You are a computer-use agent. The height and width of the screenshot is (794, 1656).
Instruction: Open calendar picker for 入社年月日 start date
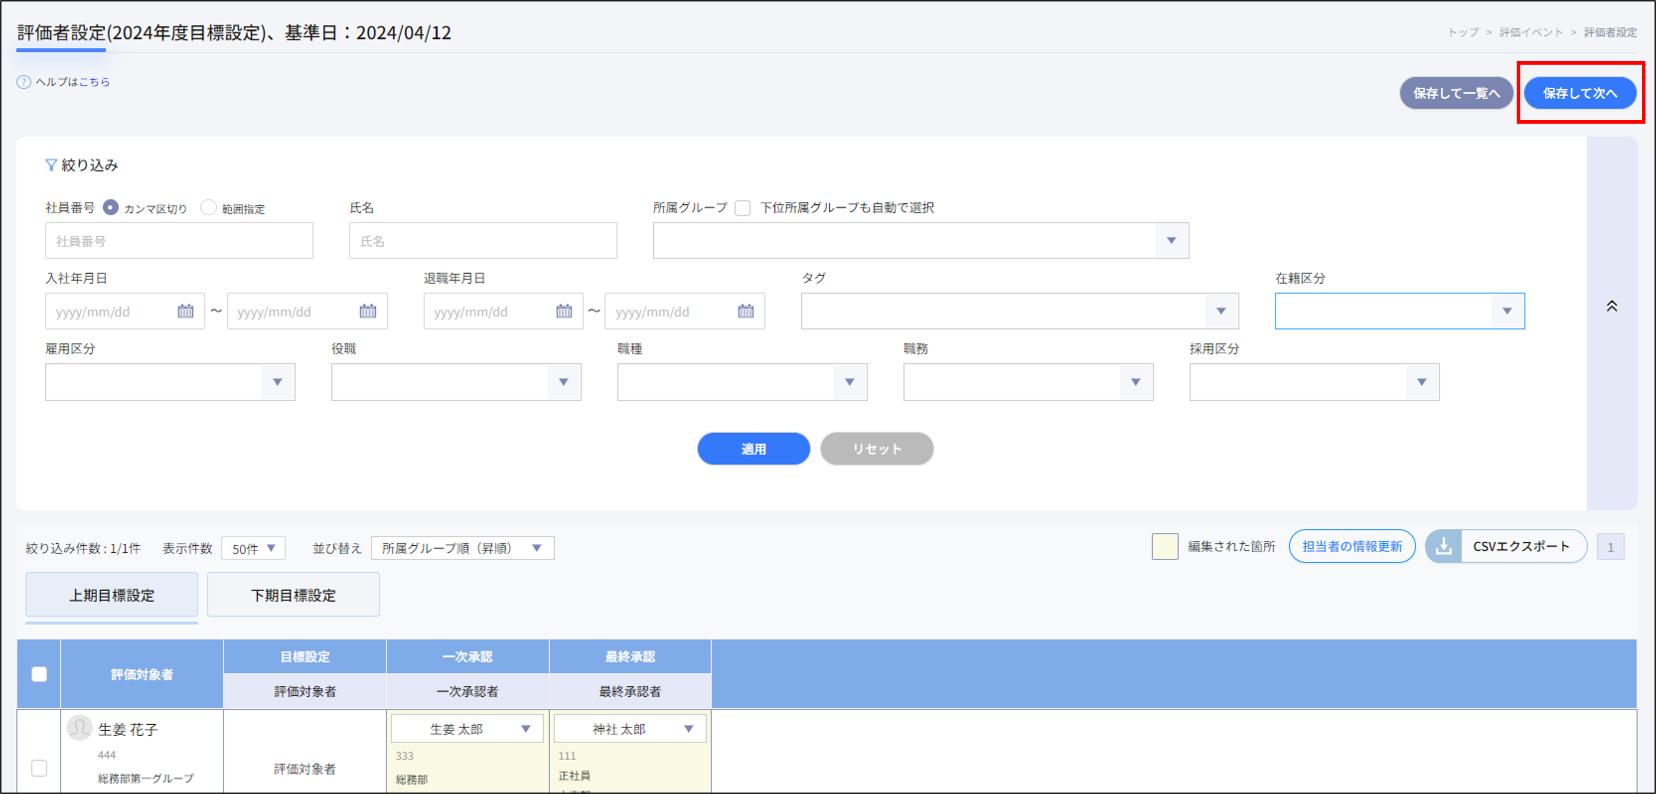tap(186, 311)
